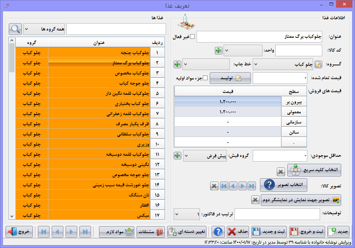Click the توضیحات description field
Screen dimensions: 355x248
(x=277, y=214)
